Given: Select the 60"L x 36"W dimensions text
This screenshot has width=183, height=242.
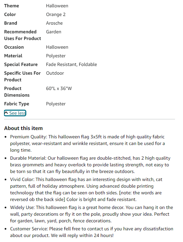Looking at the screenshot, I should pyautogui.click(x=59, y=88).
